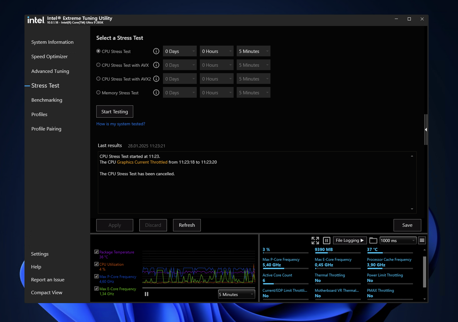Select CPU Stress Test with AVX option

coord(98,65)
